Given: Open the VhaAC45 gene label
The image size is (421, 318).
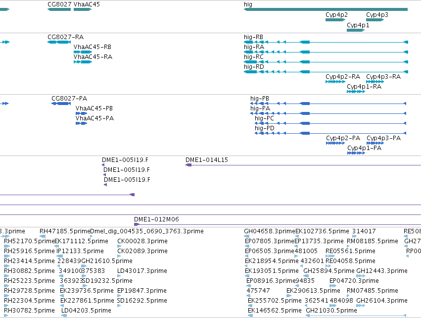Looking at the screenshot, I should (87, 4).
